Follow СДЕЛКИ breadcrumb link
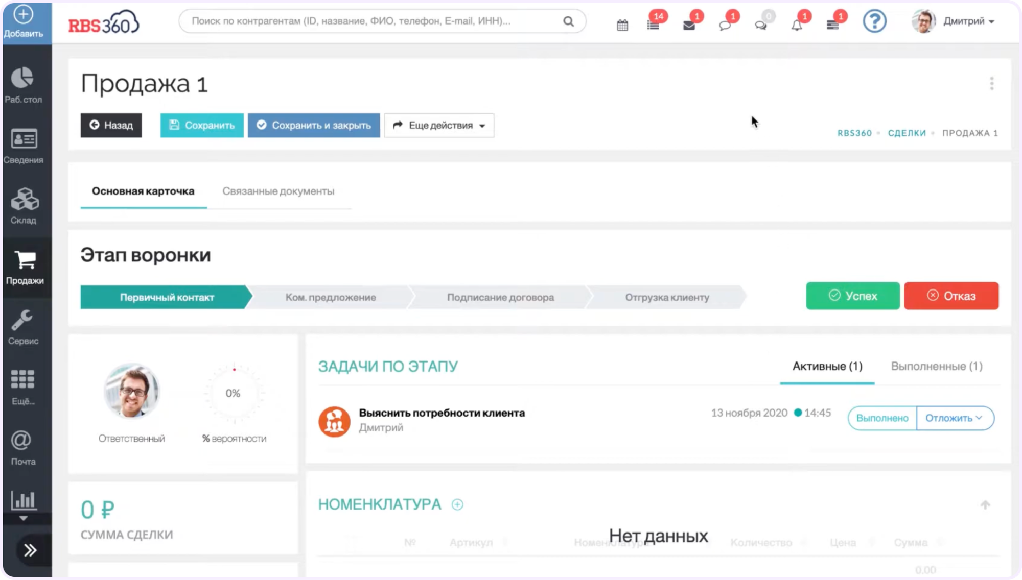This screenshot has height=580, width=1022. pos(907,133)
